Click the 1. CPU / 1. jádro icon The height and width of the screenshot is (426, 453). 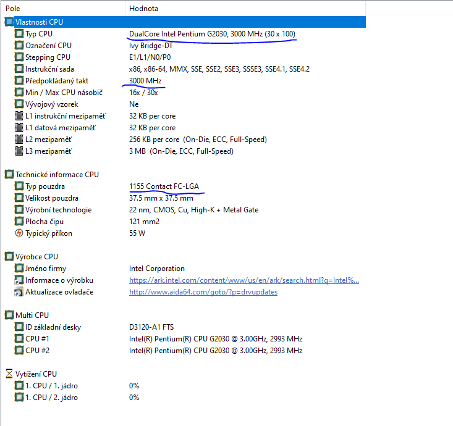tap(19, 386)
